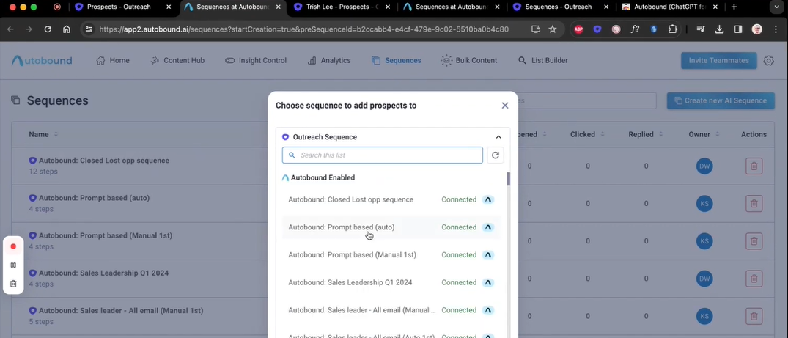The width and height of the screenshot is (788, 338).
Task: Select Autobound: Closed Lost opp sequence in dialog
Action: (391, 199)
